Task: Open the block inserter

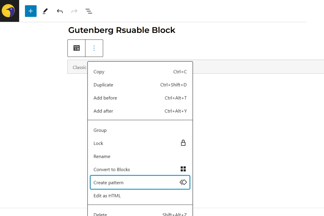Action: click(x=30, y=11)
